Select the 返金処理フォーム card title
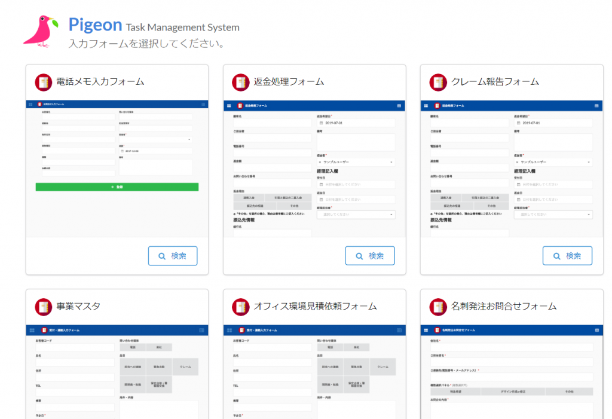 point(289,82)
